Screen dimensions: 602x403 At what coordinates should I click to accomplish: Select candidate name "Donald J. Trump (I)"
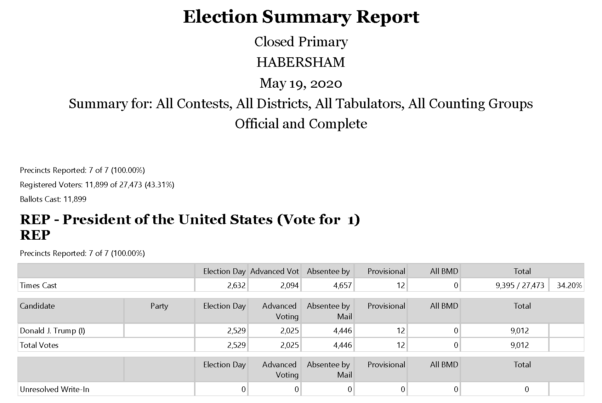[x=52, y=331]
